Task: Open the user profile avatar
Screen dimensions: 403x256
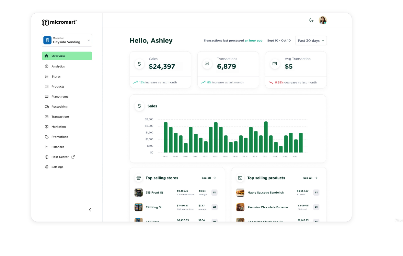Action: click(x=322, y=20)
